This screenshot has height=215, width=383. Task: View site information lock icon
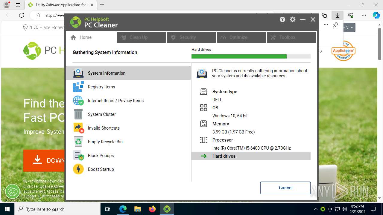coord(38,15)
